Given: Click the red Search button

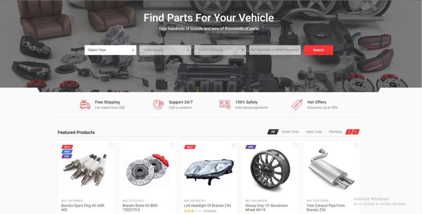Looking at the screenshot, I should pos(319,50).
